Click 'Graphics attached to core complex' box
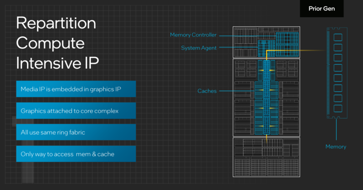Image resolution: width=363 pixels, height=190 pixels. 76,110
